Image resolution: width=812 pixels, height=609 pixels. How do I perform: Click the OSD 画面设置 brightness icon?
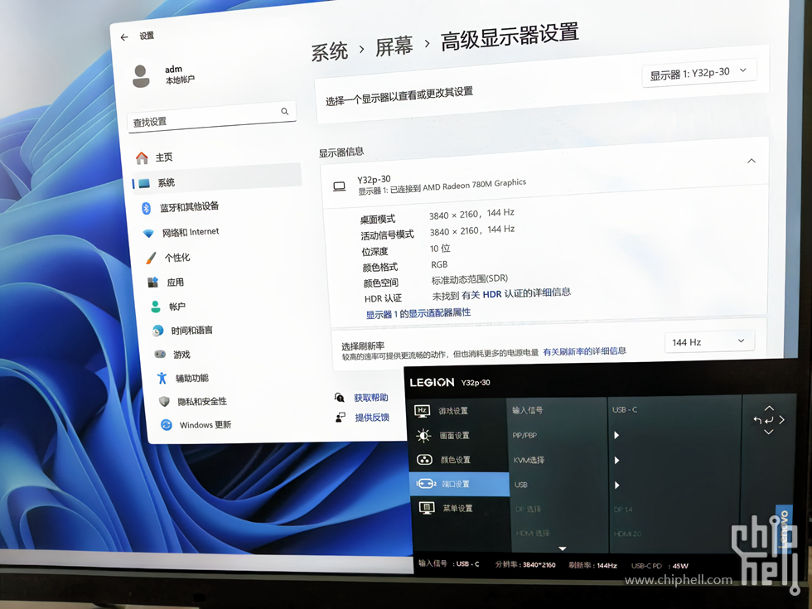click(x=423, y=436)
